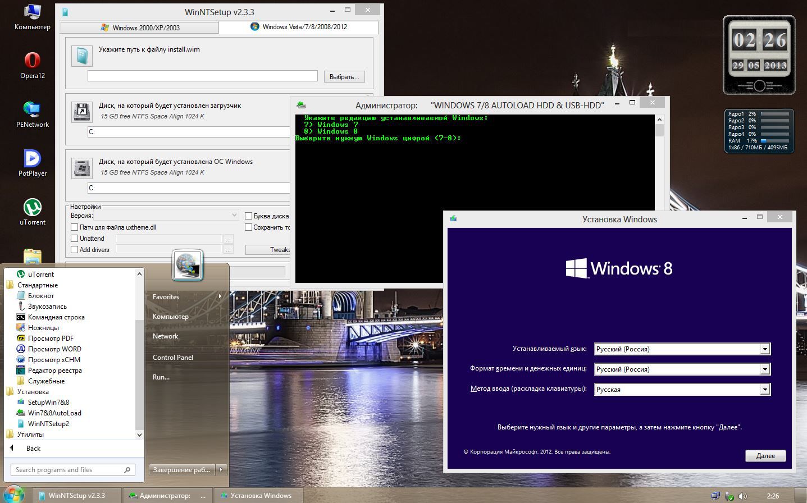The image size is (807, 503).
Task: Open uTorrent desktop shortcut
Action: click(x=33, y=212)
